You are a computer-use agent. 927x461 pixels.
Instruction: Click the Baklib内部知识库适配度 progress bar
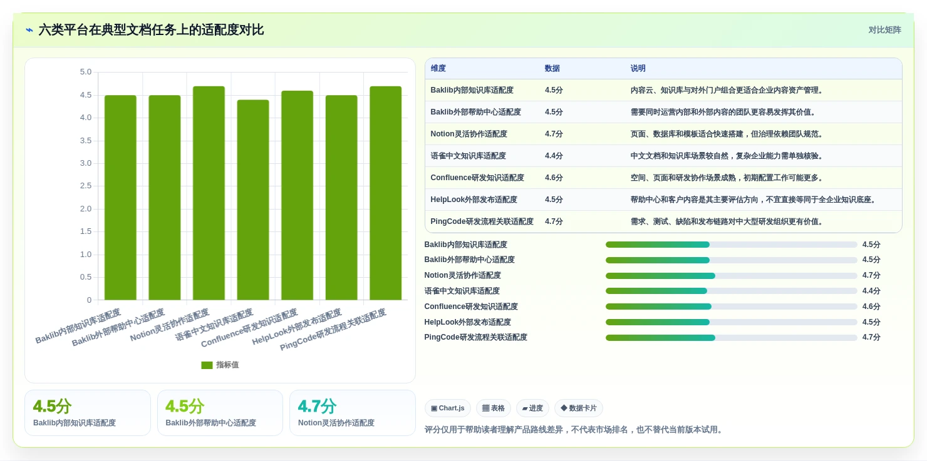coord(731,245)
